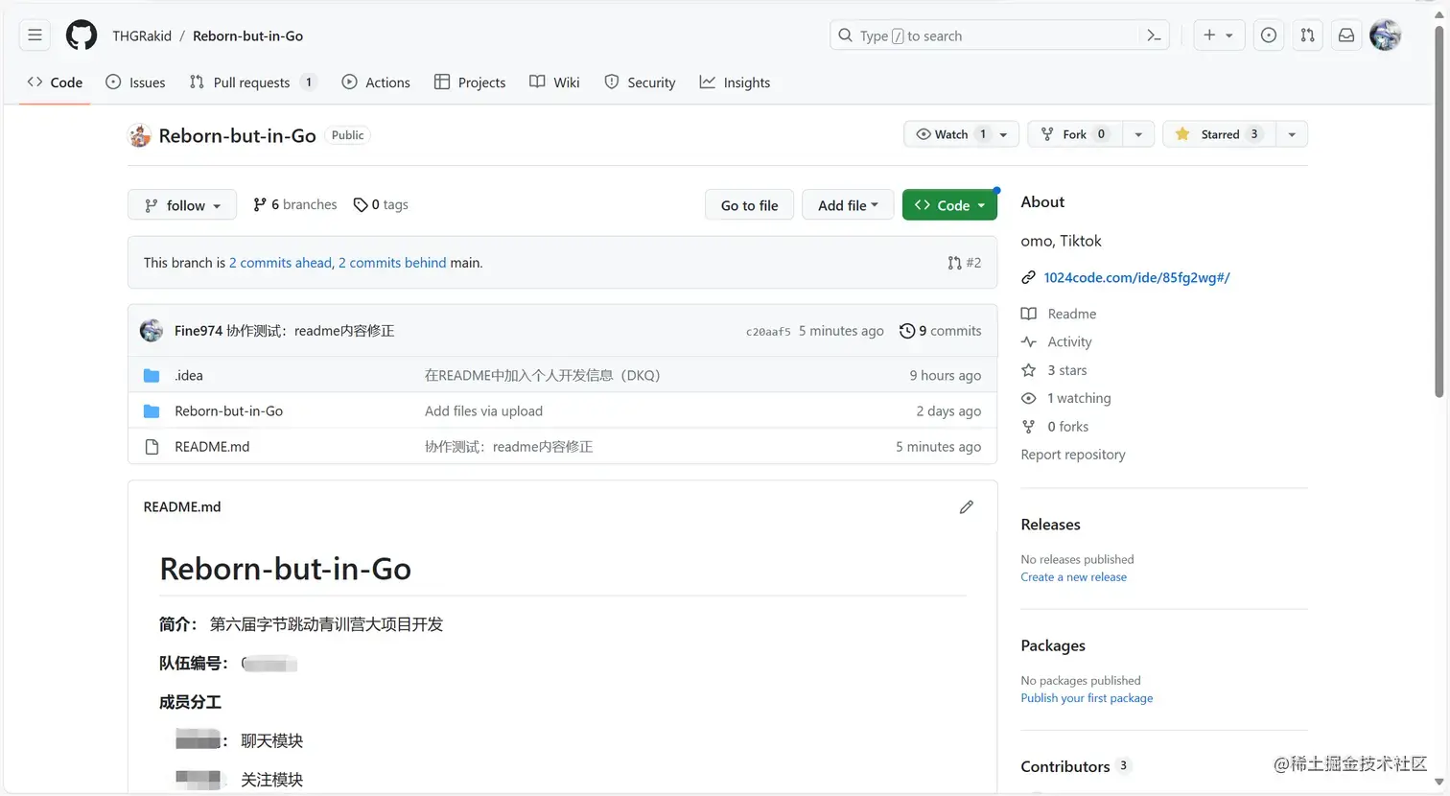Screen dimensions: 1450x796
Task: Expand the Watch options dropdown arrow
Action: click(1004, 134)
